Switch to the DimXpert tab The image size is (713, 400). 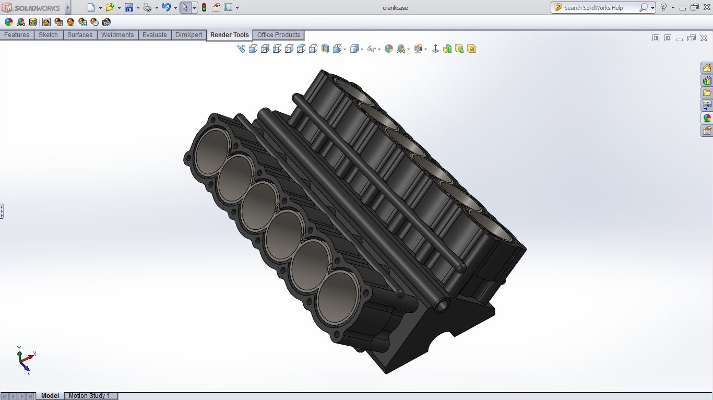(x=189, y=35)
